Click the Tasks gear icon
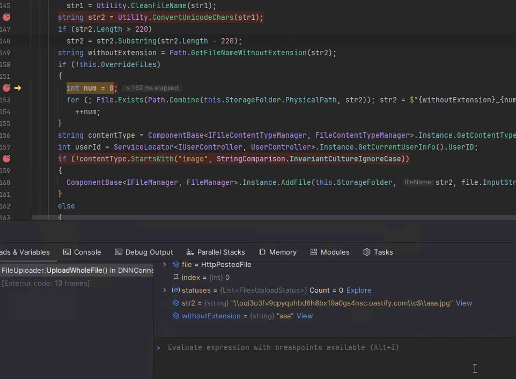 tap(367, 252)
